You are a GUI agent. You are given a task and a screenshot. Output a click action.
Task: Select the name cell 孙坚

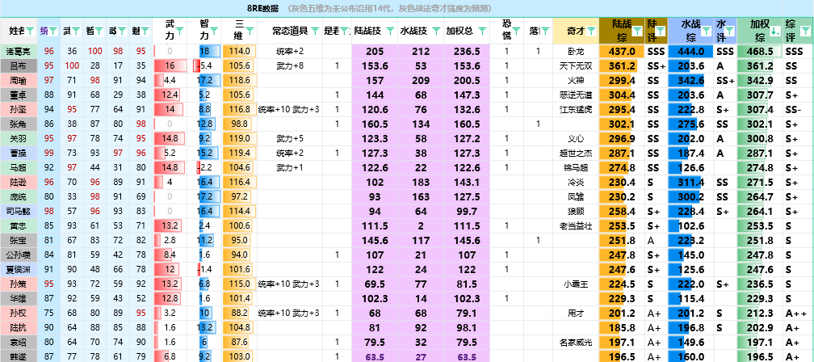point(19,110)
